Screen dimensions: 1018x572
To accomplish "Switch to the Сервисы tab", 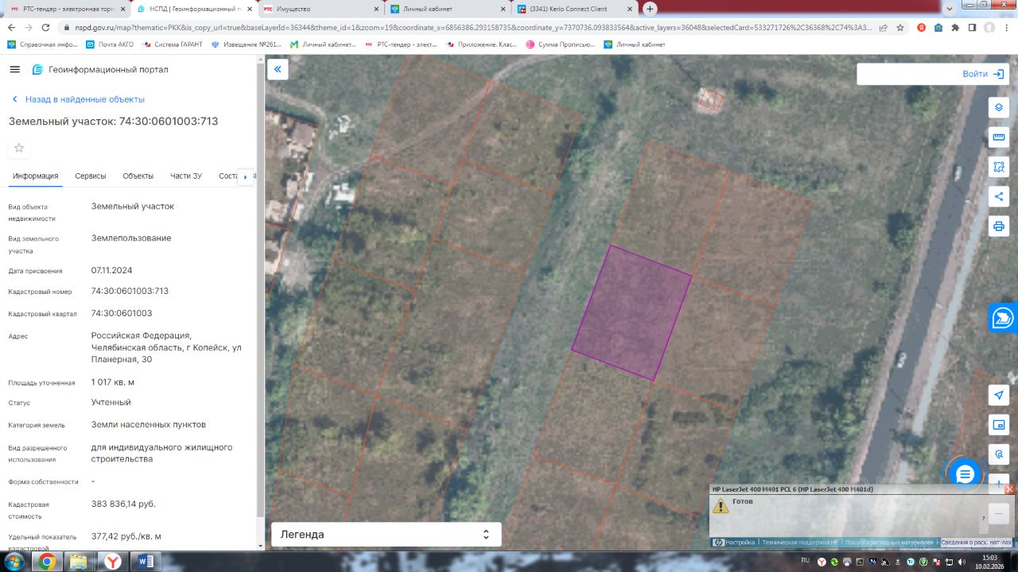I will tap(91, 176).
